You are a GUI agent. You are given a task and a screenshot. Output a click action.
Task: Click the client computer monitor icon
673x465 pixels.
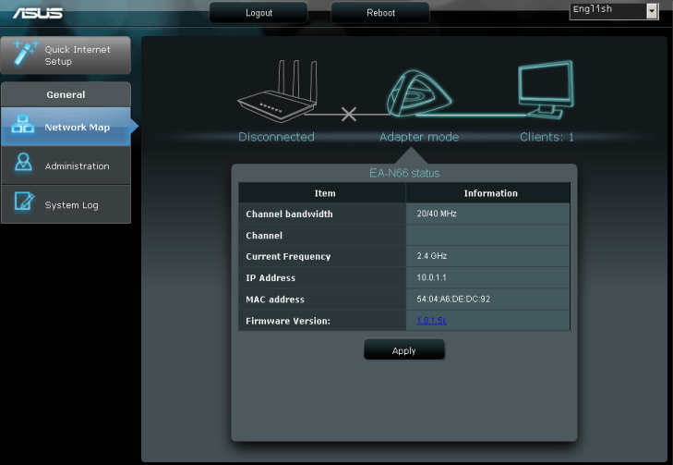tap(546, 90)
